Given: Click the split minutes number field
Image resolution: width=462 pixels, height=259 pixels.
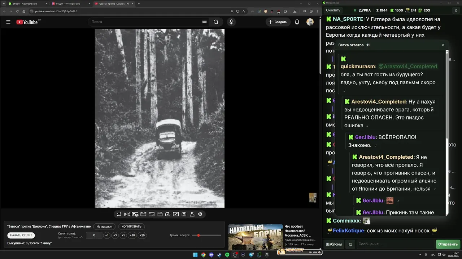Looking at the screenshot, I should 94,235.
